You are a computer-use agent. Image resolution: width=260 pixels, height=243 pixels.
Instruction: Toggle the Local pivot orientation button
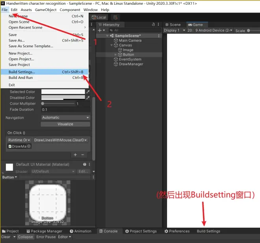coord(99,17)
